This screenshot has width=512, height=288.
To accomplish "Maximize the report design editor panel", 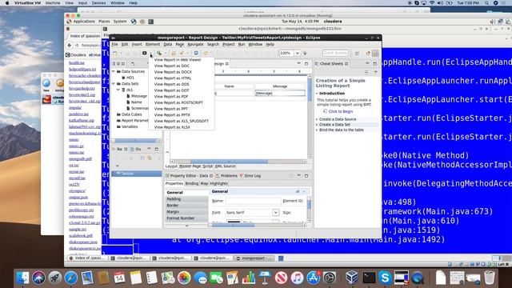I will (x=306, y=64).
